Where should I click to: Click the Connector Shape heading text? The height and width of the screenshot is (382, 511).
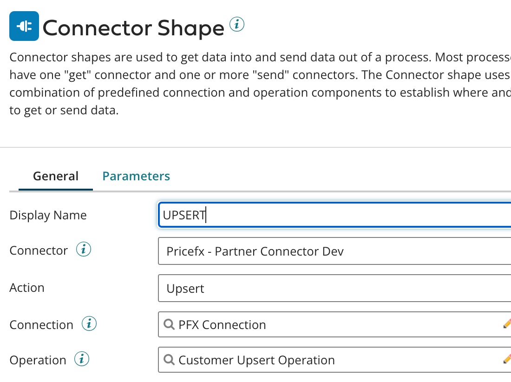[133, 28]
